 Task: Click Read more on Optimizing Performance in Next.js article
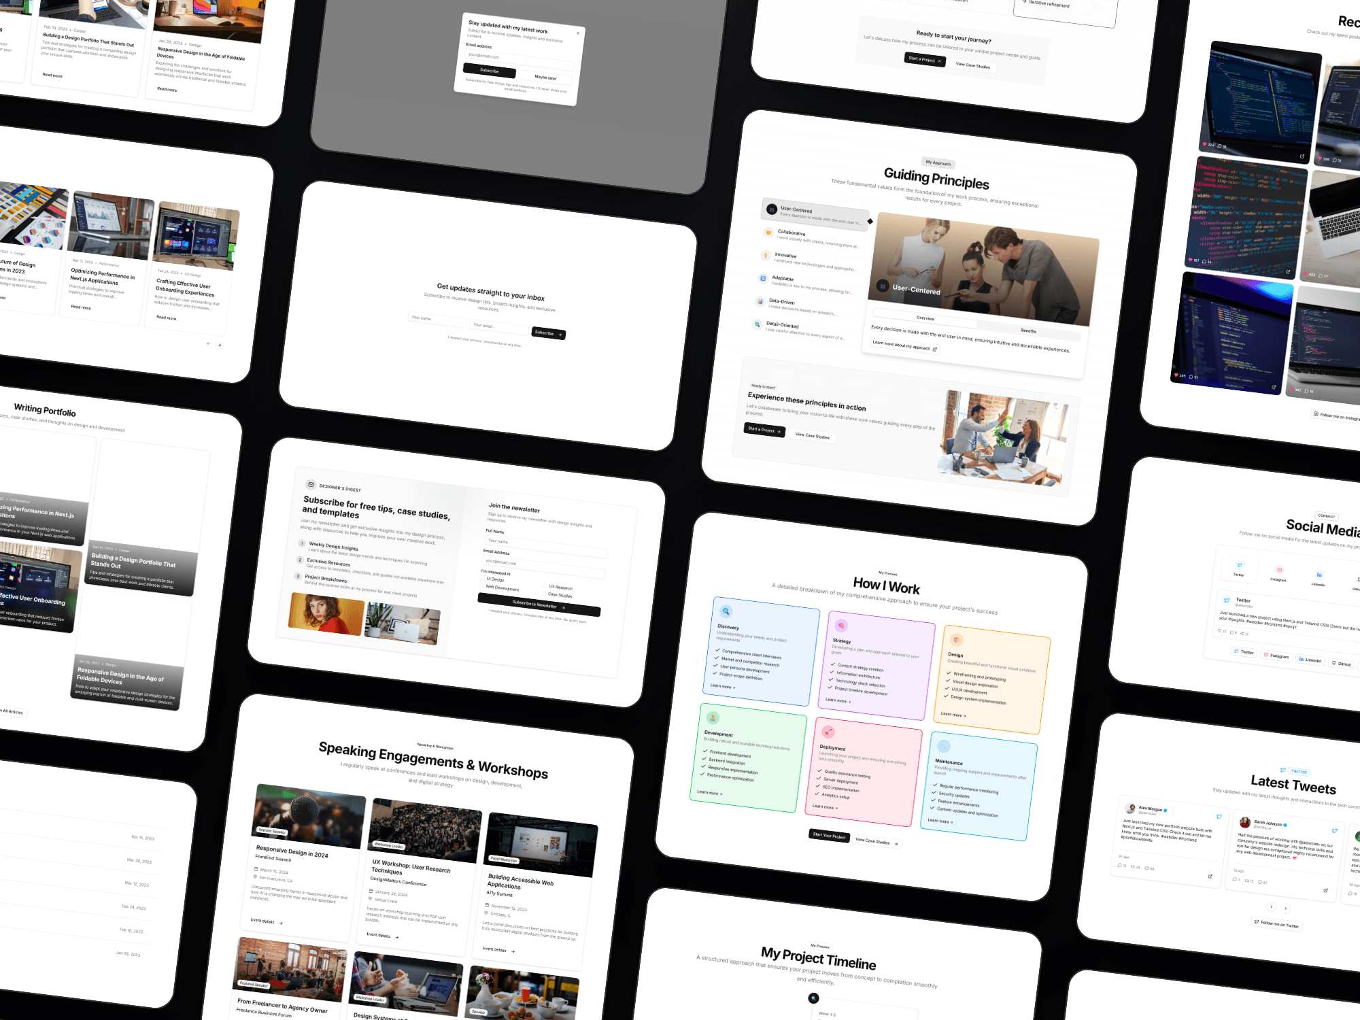point(81,307)
